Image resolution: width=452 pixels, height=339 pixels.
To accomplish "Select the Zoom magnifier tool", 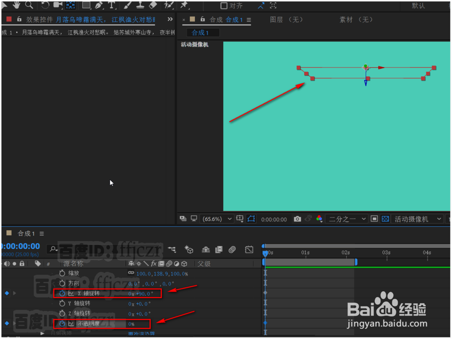I will (29, 5).
